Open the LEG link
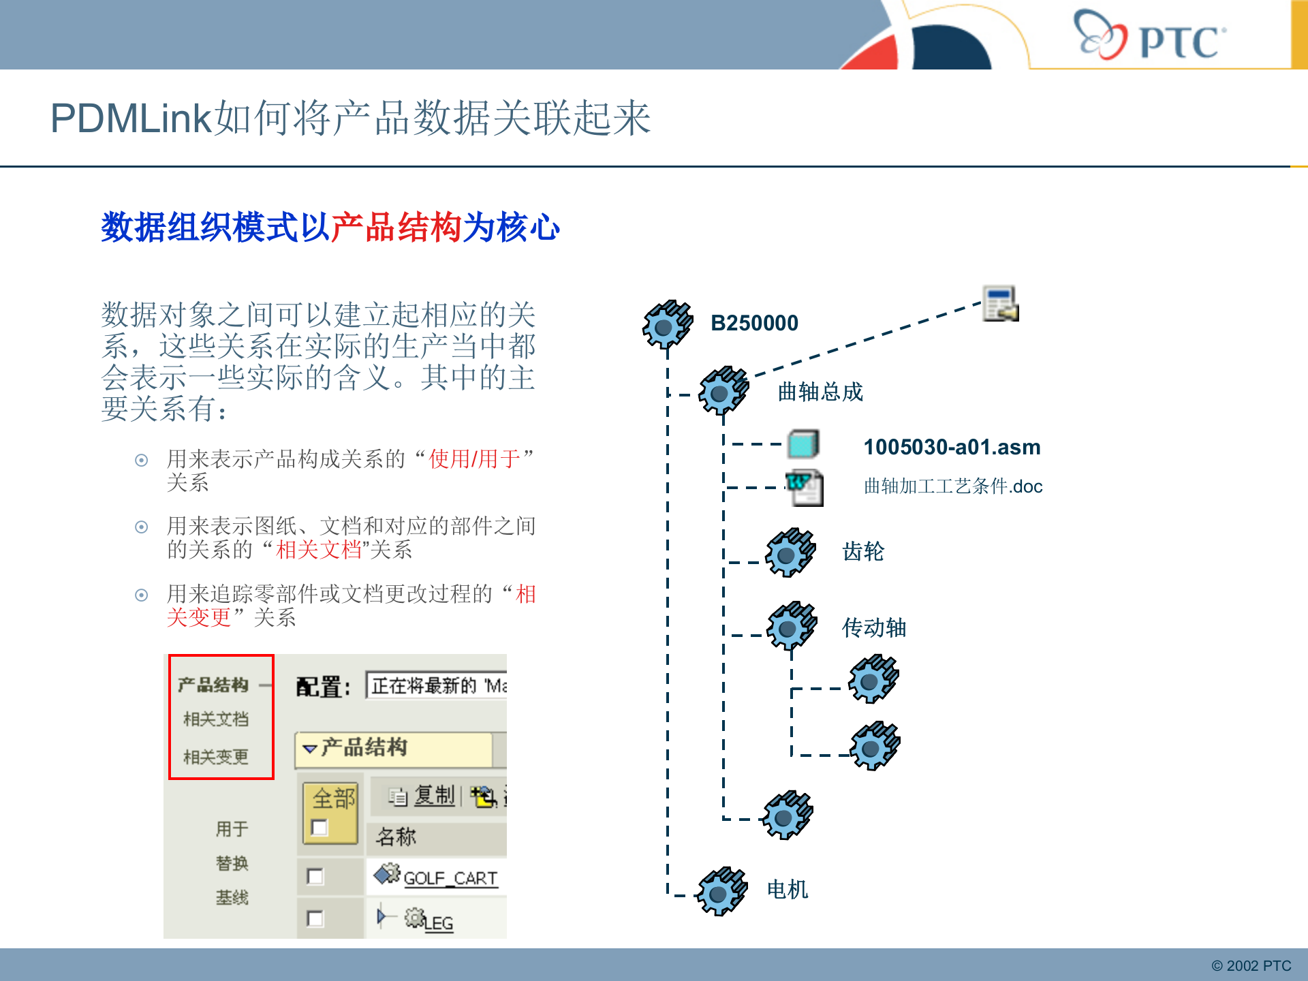Screen dimensions: 1308x981 click(x=439, y=923)
